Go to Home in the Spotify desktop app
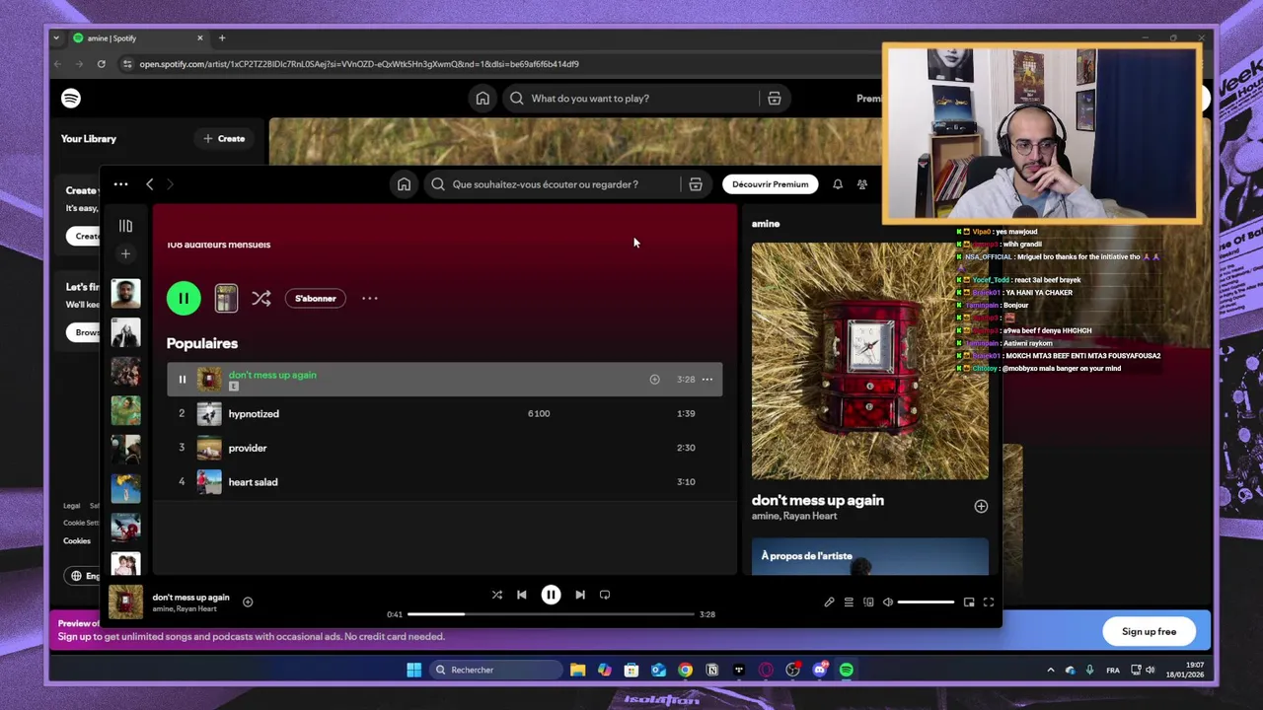The image size is (1263, 710). [404, 184]
